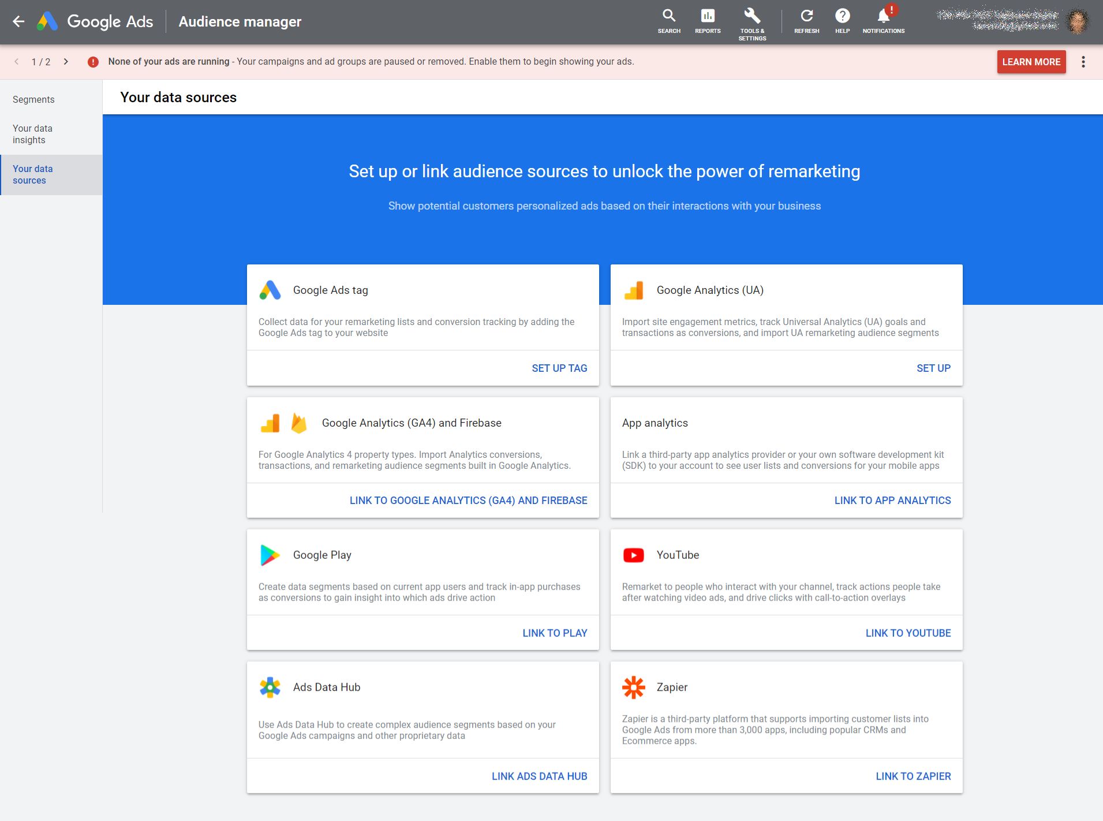
Task: Click the YouTube icon on its card
Action: click(x=634, y=555)
